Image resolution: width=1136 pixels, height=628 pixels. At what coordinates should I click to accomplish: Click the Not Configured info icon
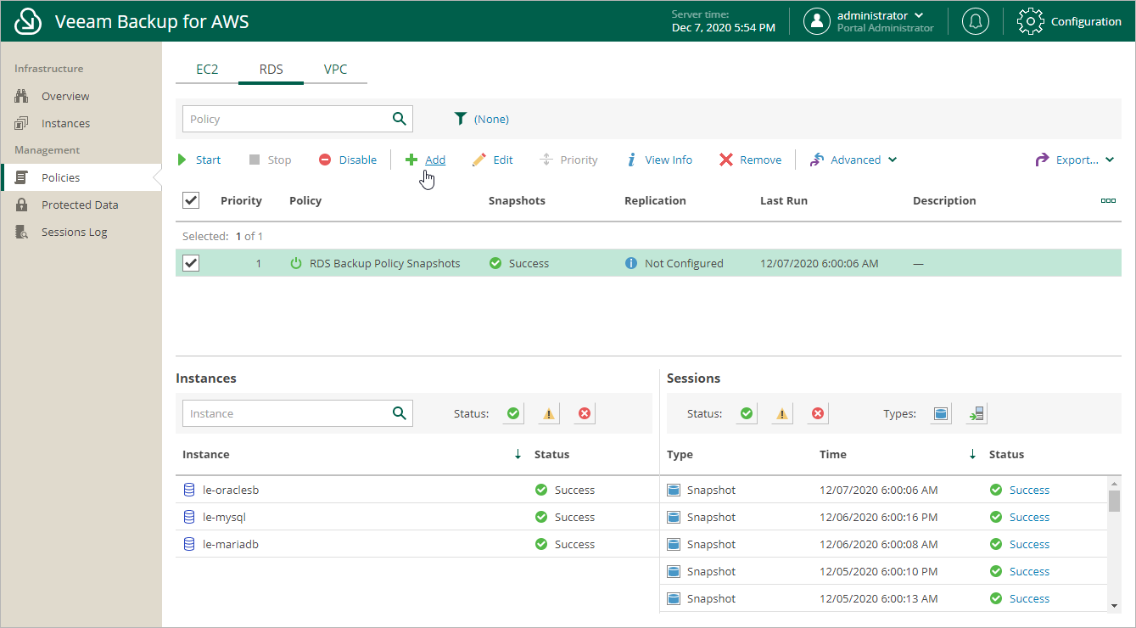tap(630, 263)
